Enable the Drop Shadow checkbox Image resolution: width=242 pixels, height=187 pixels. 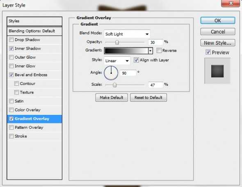pyautogui.click(x=11, y=40)
